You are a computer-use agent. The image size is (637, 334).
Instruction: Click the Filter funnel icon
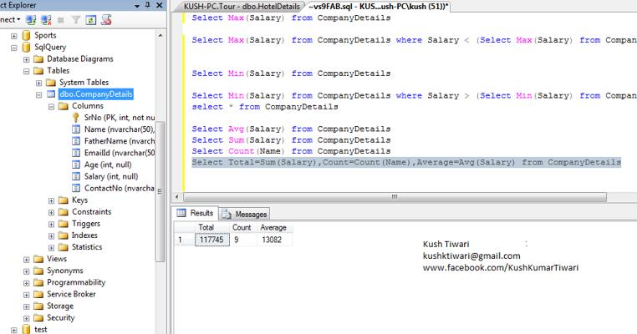[x=75, y=20]
